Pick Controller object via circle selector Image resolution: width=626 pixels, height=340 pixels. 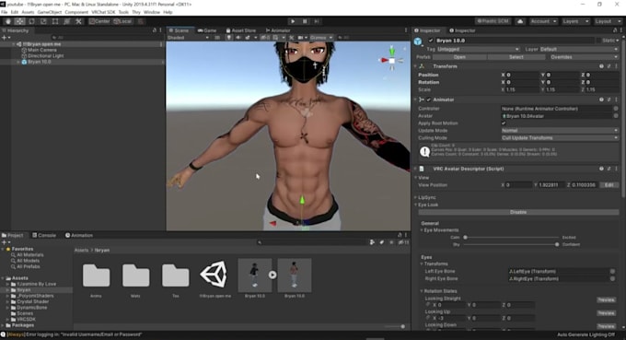(616, 109)
